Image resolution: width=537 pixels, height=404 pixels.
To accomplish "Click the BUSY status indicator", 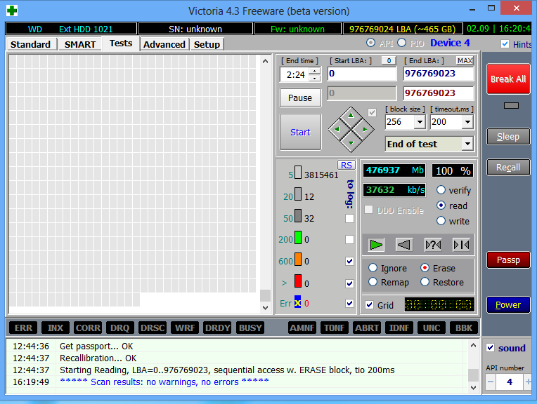I will [250, 328].
